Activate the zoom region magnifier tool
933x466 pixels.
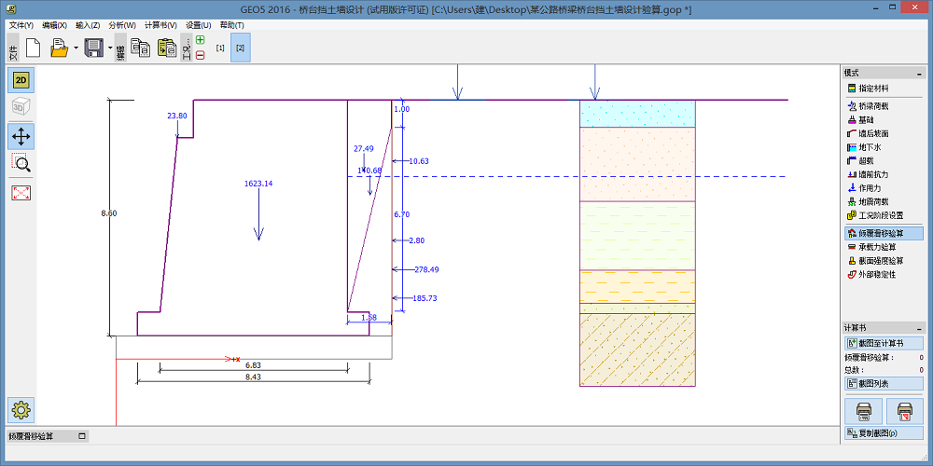point(21,164)
